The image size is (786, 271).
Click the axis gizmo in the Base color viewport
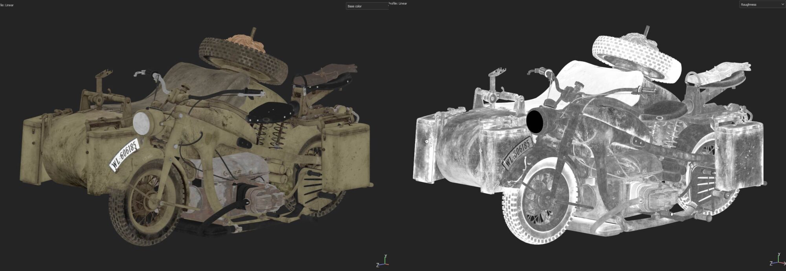pyautogui.click(x=382, y=261)
